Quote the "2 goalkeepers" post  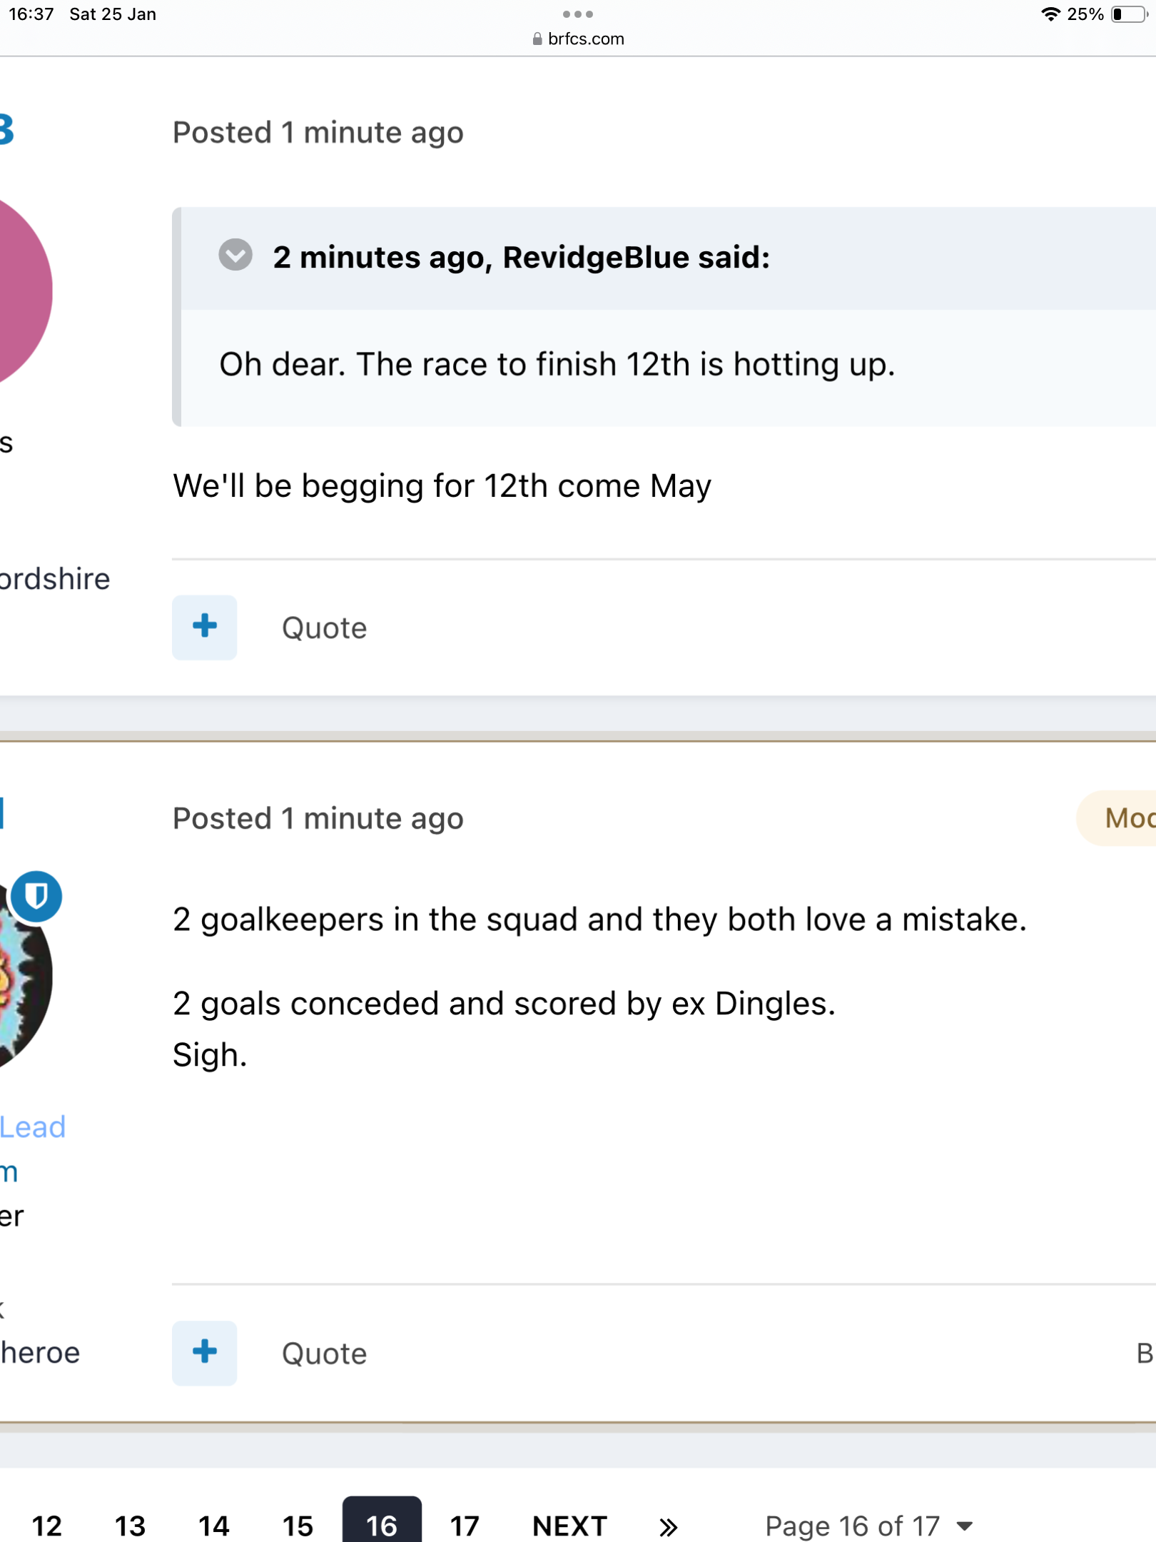(x=324, y=1354)
